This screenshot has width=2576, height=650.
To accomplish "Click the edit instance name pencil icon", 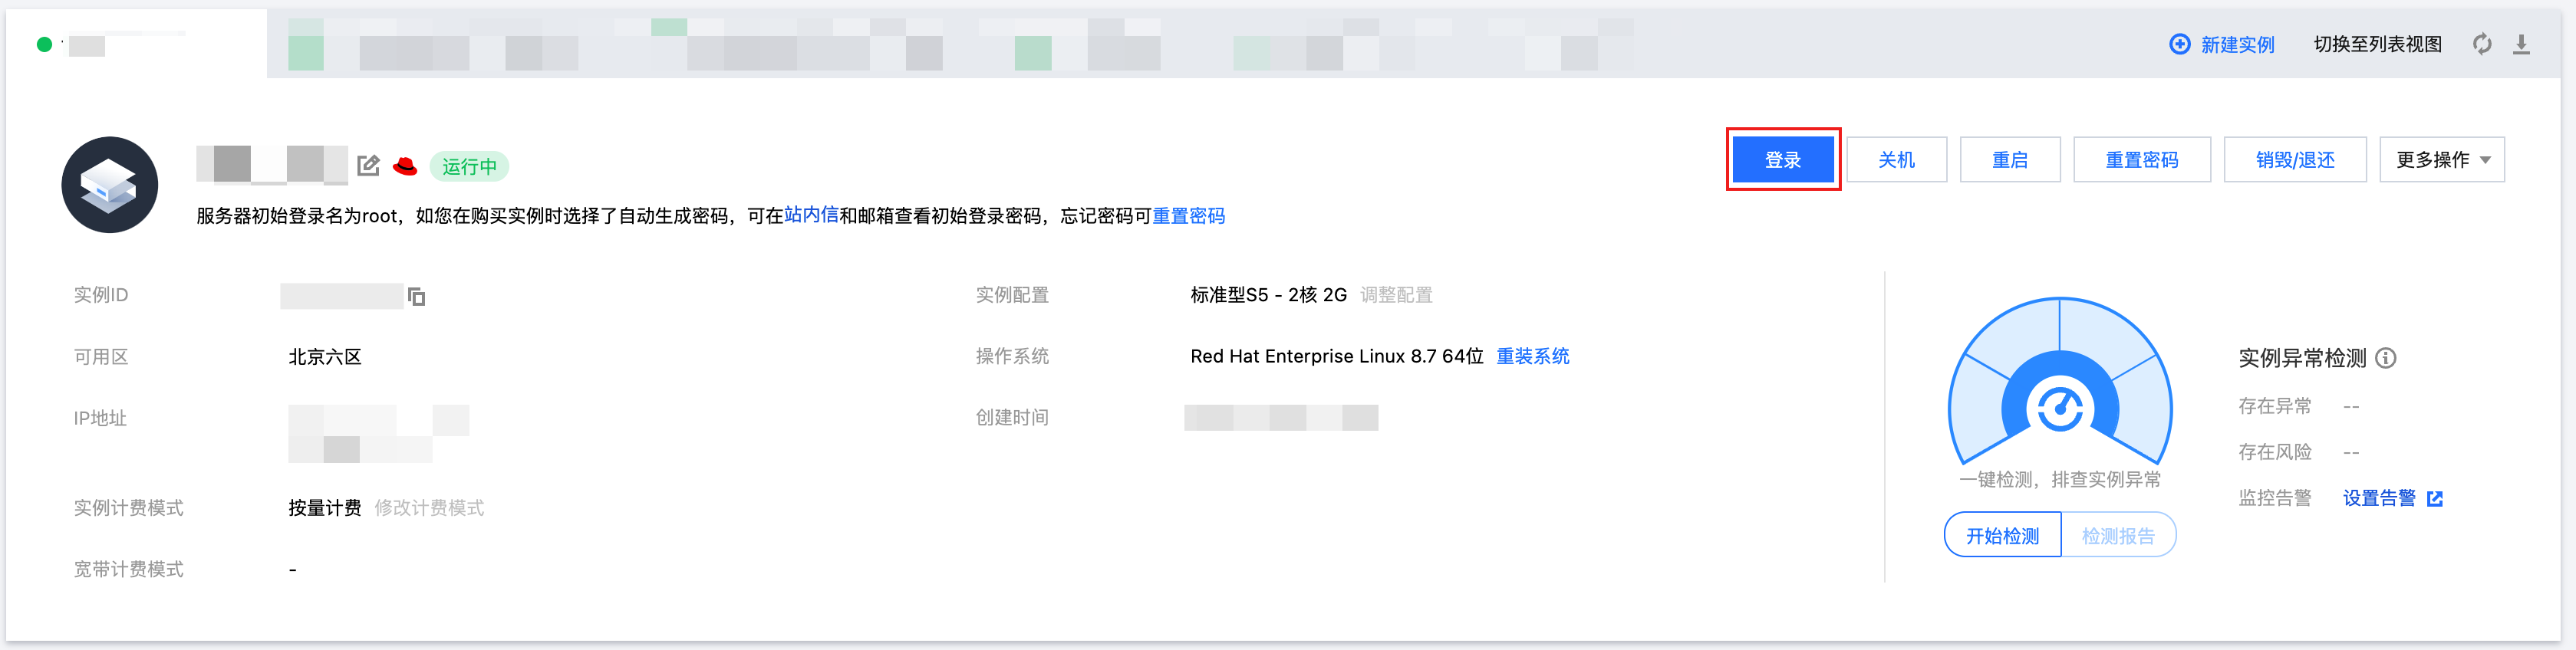I will point(368,166).
